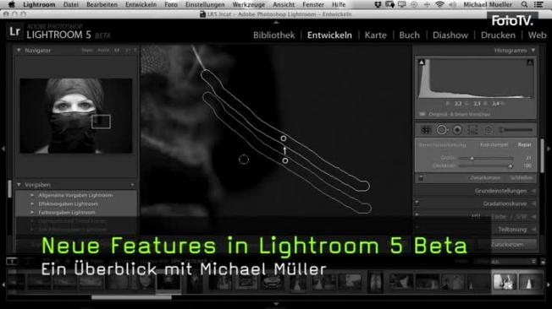Image resolution: width=552 pixels, height=309 pixels.
Task: Hide right panel via side arrow
Action: pos(549,149)
